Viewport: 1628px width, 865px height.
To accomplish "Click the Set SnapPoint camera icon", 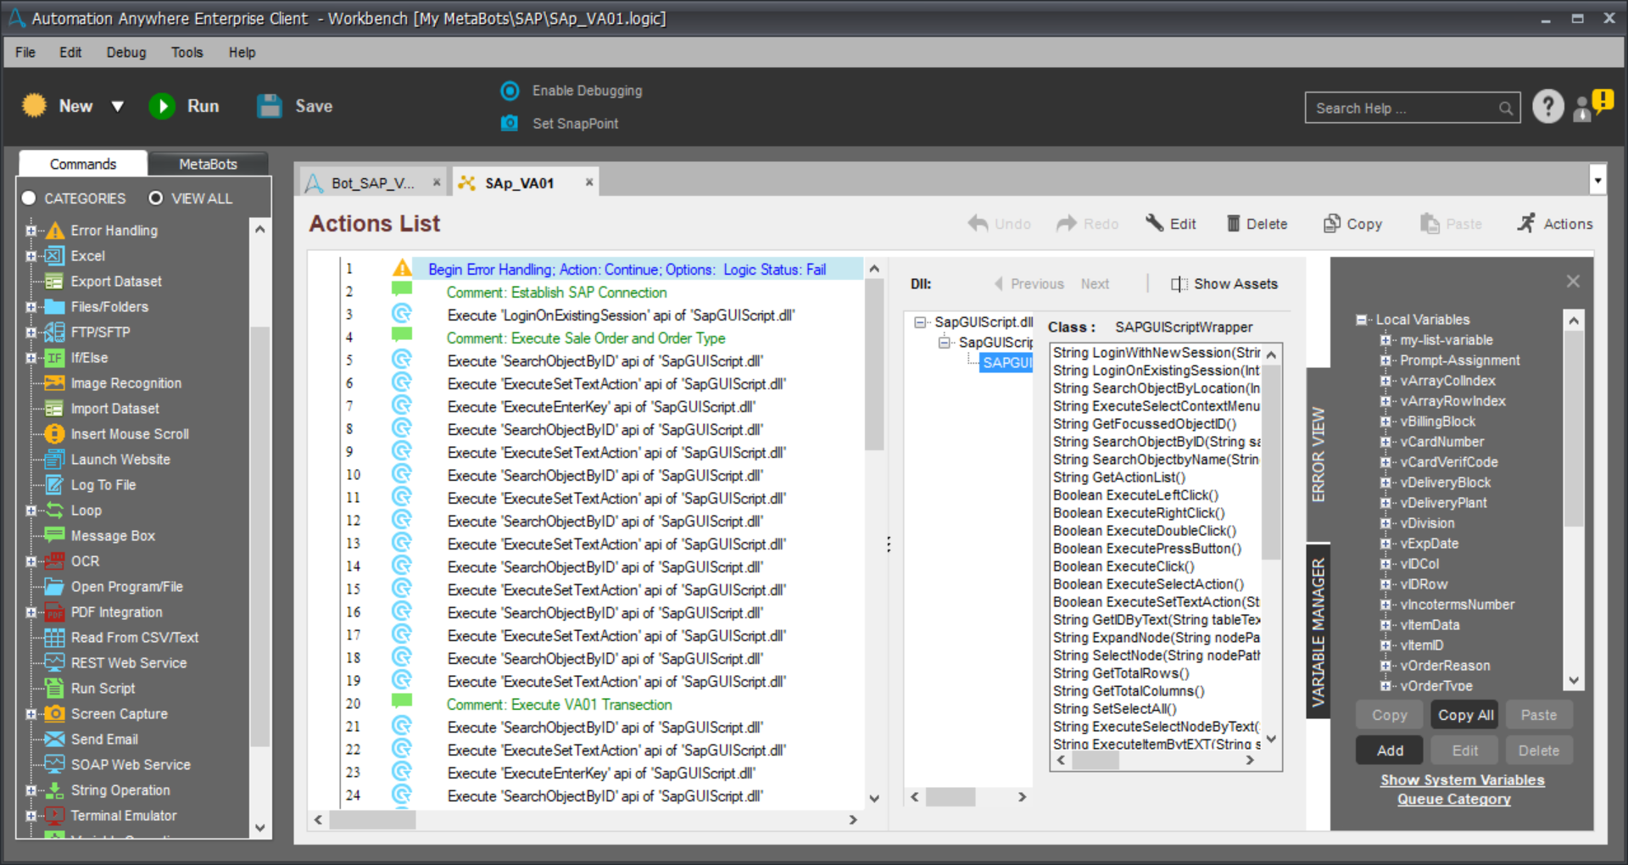I will coord(510,123).
